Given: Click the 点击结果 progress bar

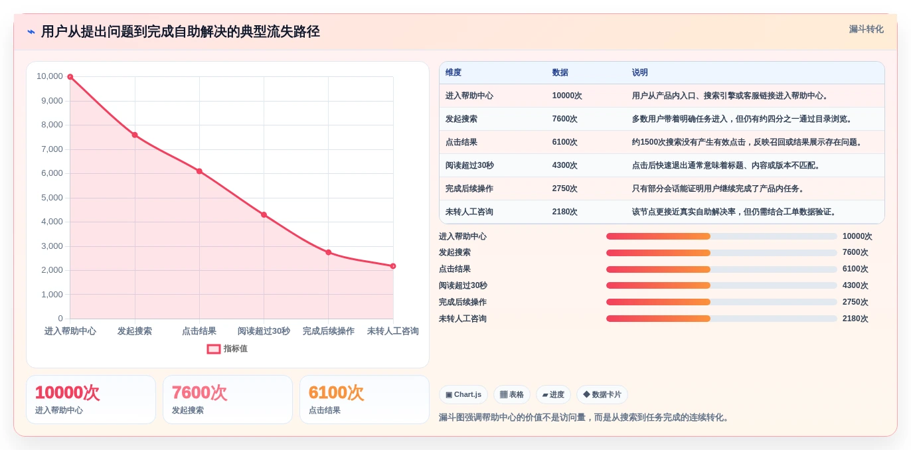Looking at the screenshot, I should point(721,269).
